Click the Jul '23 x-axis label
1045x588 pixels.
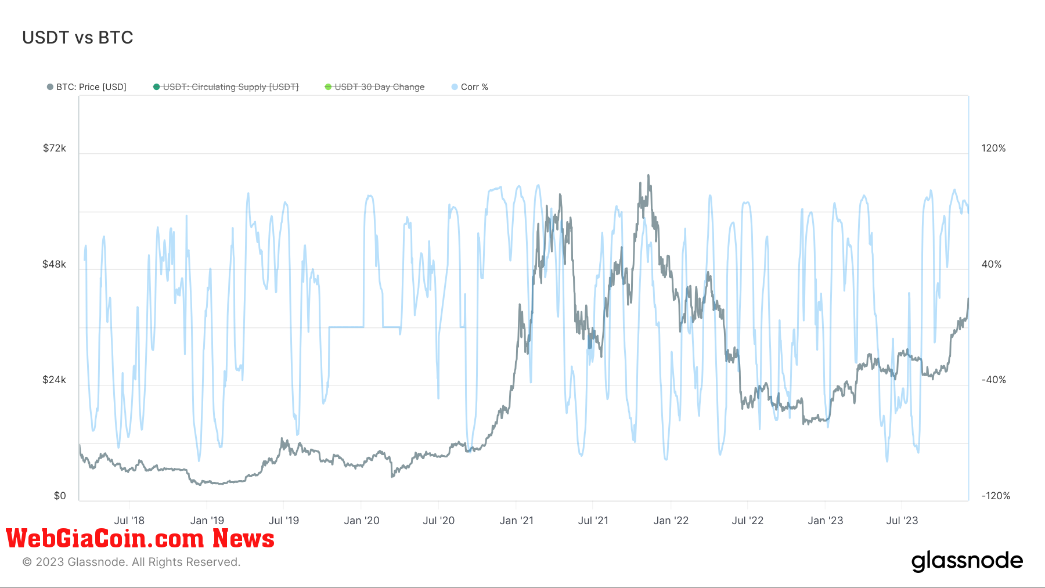[902, 521]
